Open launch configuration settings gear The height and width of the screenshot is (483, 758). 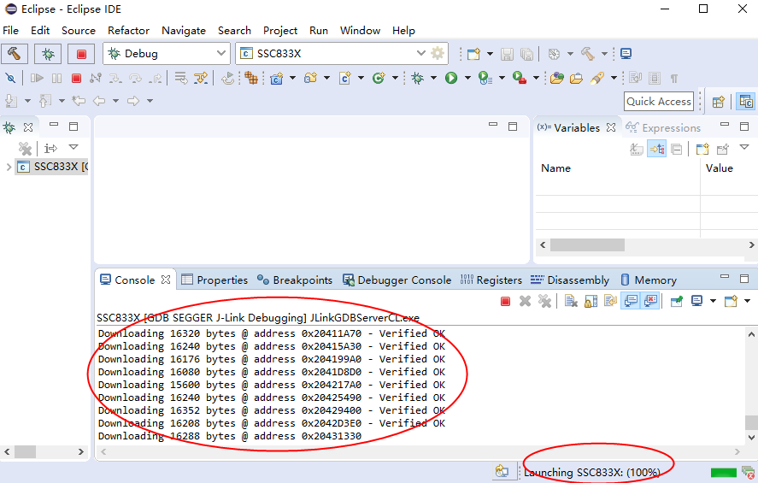pyautogui.click(x=438, y=53)
